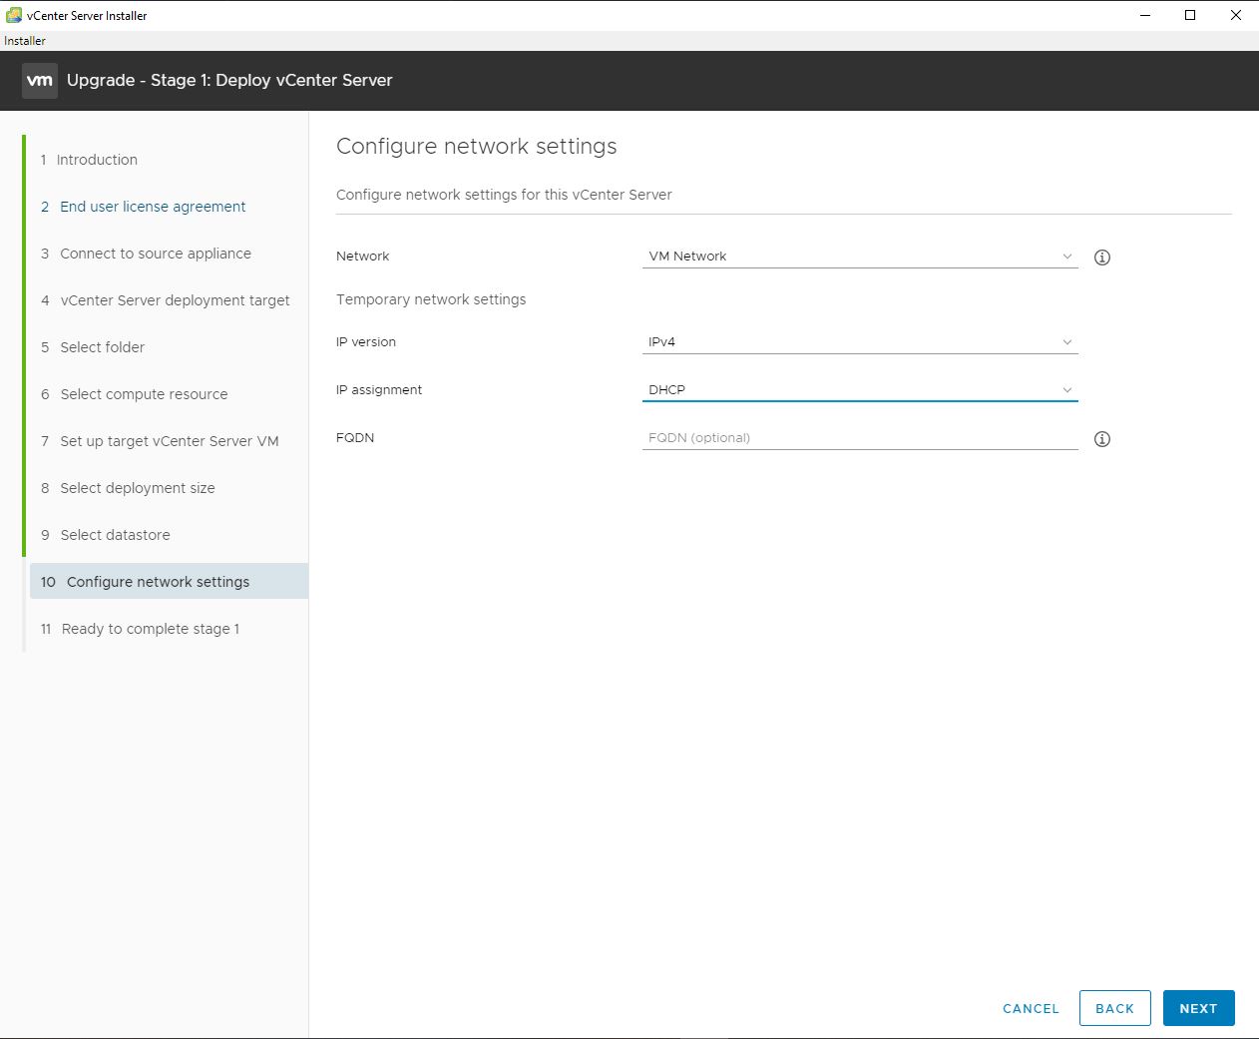
Task: Click the FQDN field label
Action: click(355, 438)
